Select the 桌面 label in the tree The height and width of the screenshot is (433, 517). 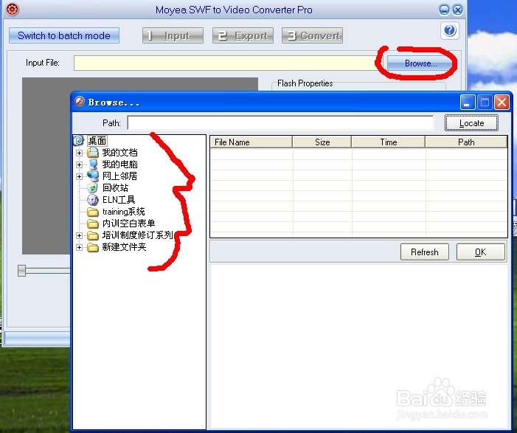point(97,141)
